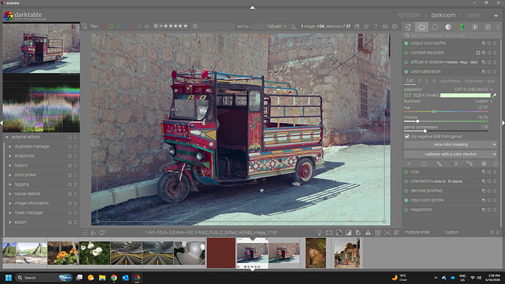Open the color modules group icon
505x284 pixels.
(x=462, y=27)
